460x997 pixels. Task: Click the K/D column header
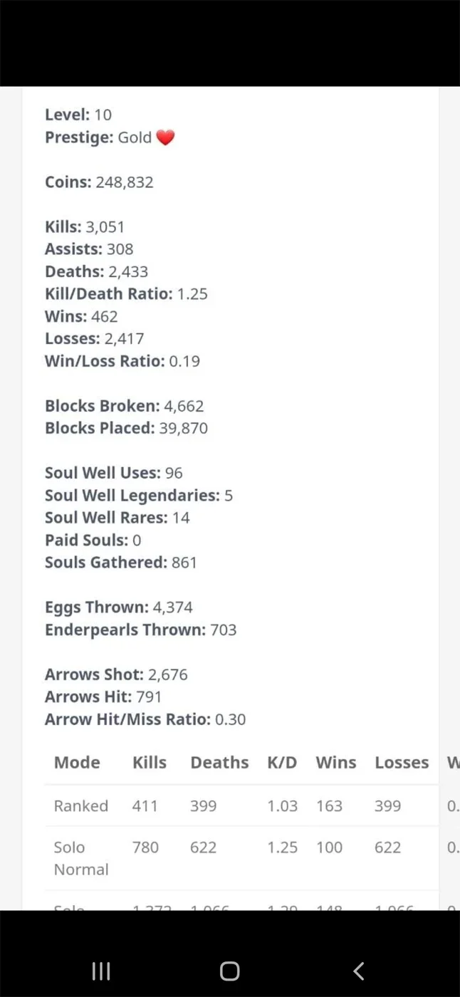tap(282, 762)
